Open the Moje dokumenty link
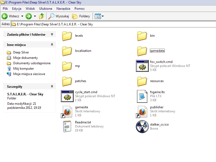Image resolution: width=216 pixels, height=162 pixels. click(x=25, y=58)
